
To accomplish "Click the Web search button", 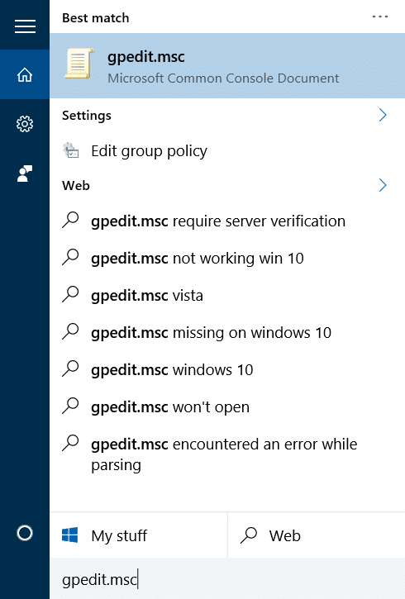I will [317, 535].
